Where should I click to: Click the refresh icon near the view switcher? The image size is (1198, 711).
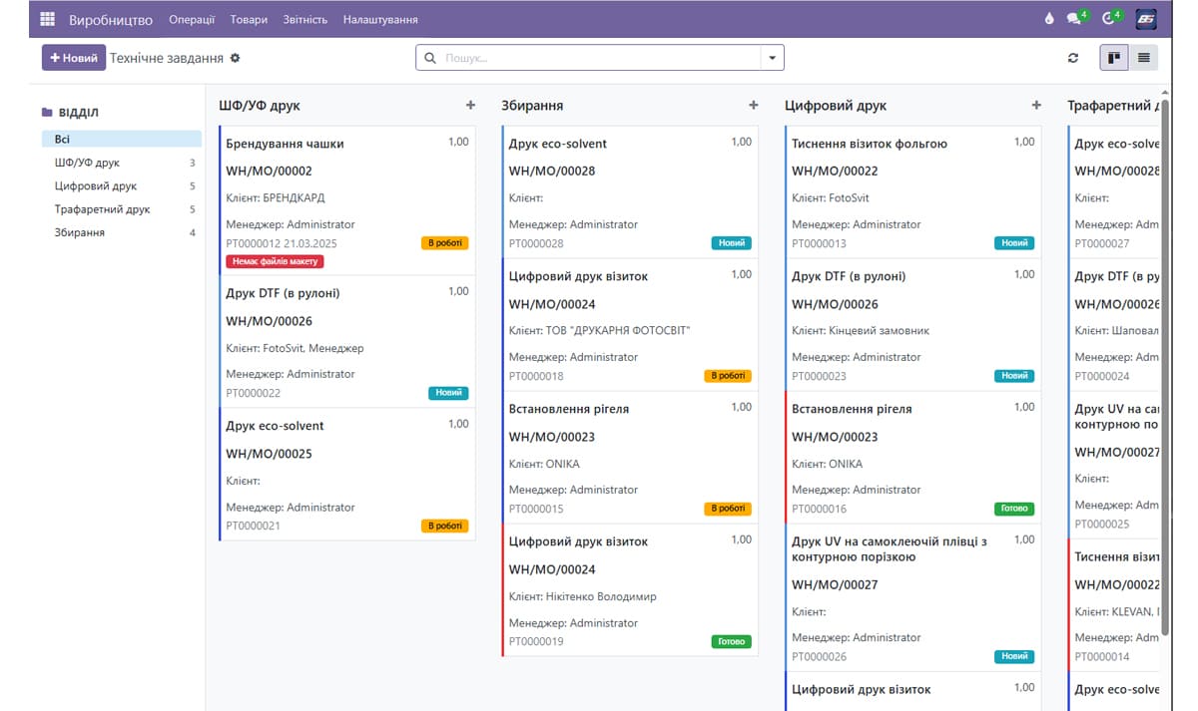(1073, 58)
